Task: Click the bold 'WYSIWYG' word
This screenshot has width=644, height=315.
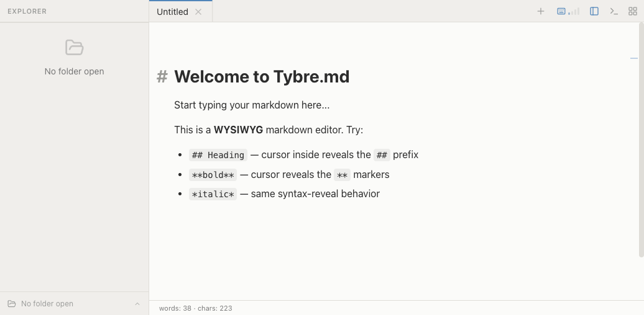Action: pyautogui.click(x=238, y=130)
